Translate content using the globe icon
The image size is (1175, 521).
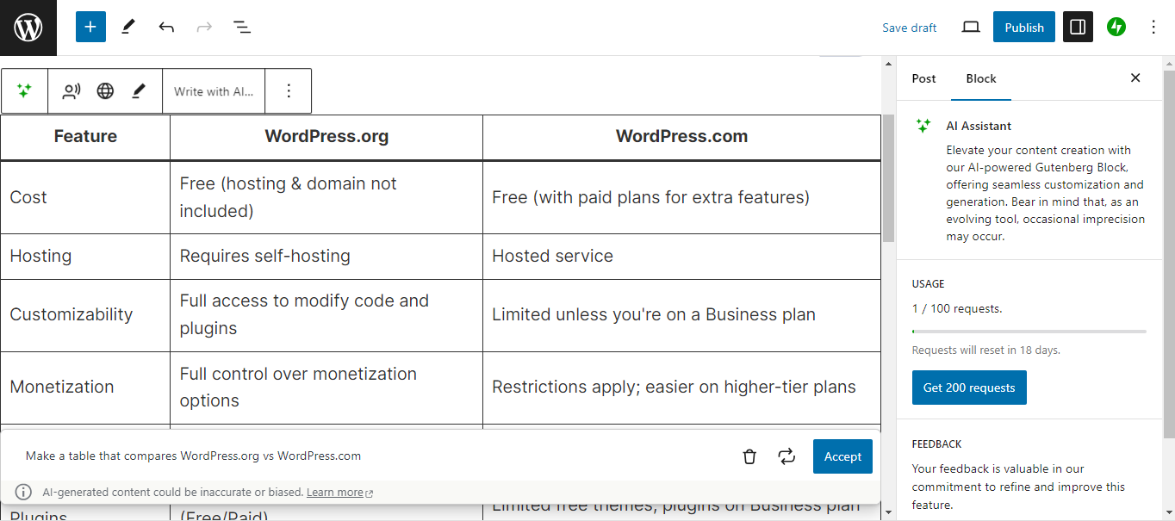coord(105,90)
